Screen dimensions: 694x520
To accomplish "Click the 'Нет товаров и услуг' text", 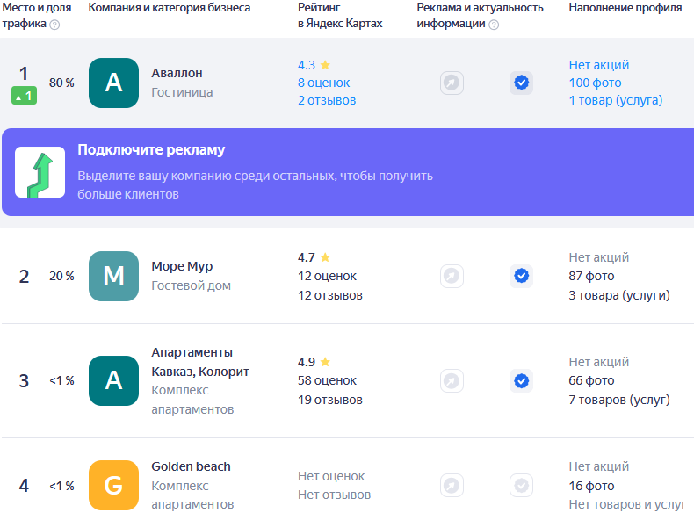I will (x=627, y=504).
